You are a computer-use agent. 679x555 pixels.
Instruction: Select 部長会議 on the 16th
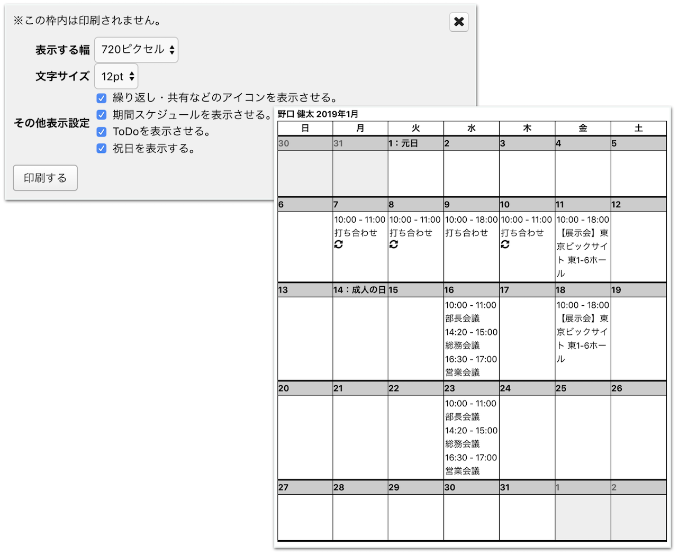(x=463, y=319)
